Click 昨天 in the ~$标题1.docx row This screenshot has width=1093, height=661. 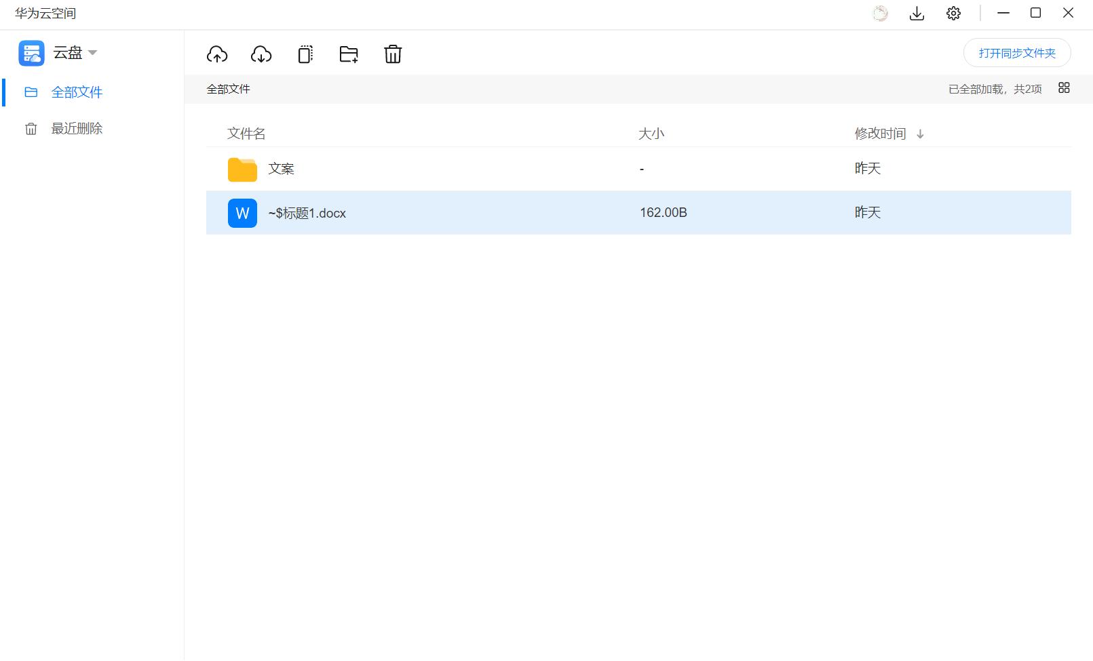[868, 212]
